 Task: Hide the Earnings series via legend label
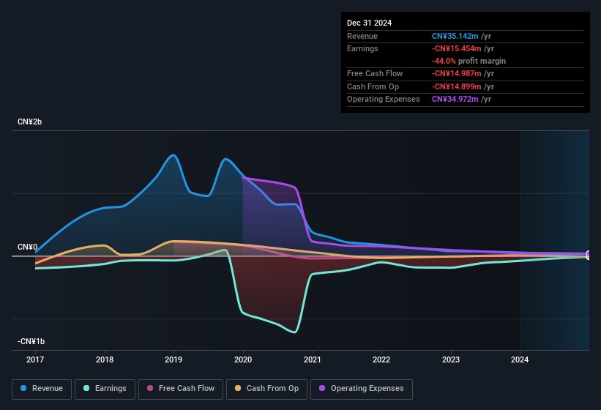point(110,389)
